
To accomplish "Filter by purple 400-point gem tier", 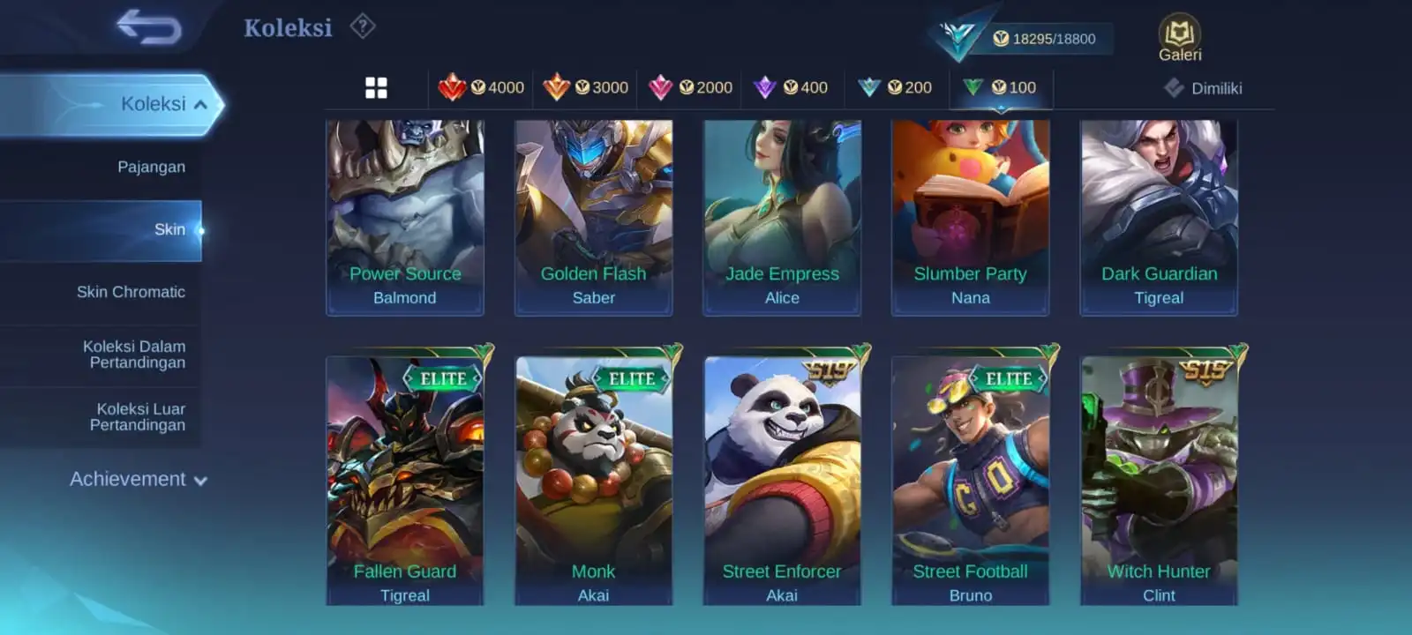I will click(791, 87).
